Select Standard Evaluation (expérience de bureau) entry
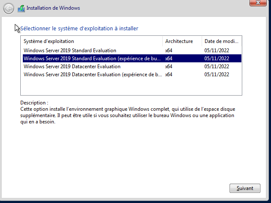 (92, 59)
